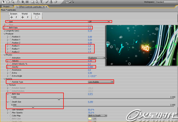
Task: Click the Birth Size slider handle
Action: 59,99
